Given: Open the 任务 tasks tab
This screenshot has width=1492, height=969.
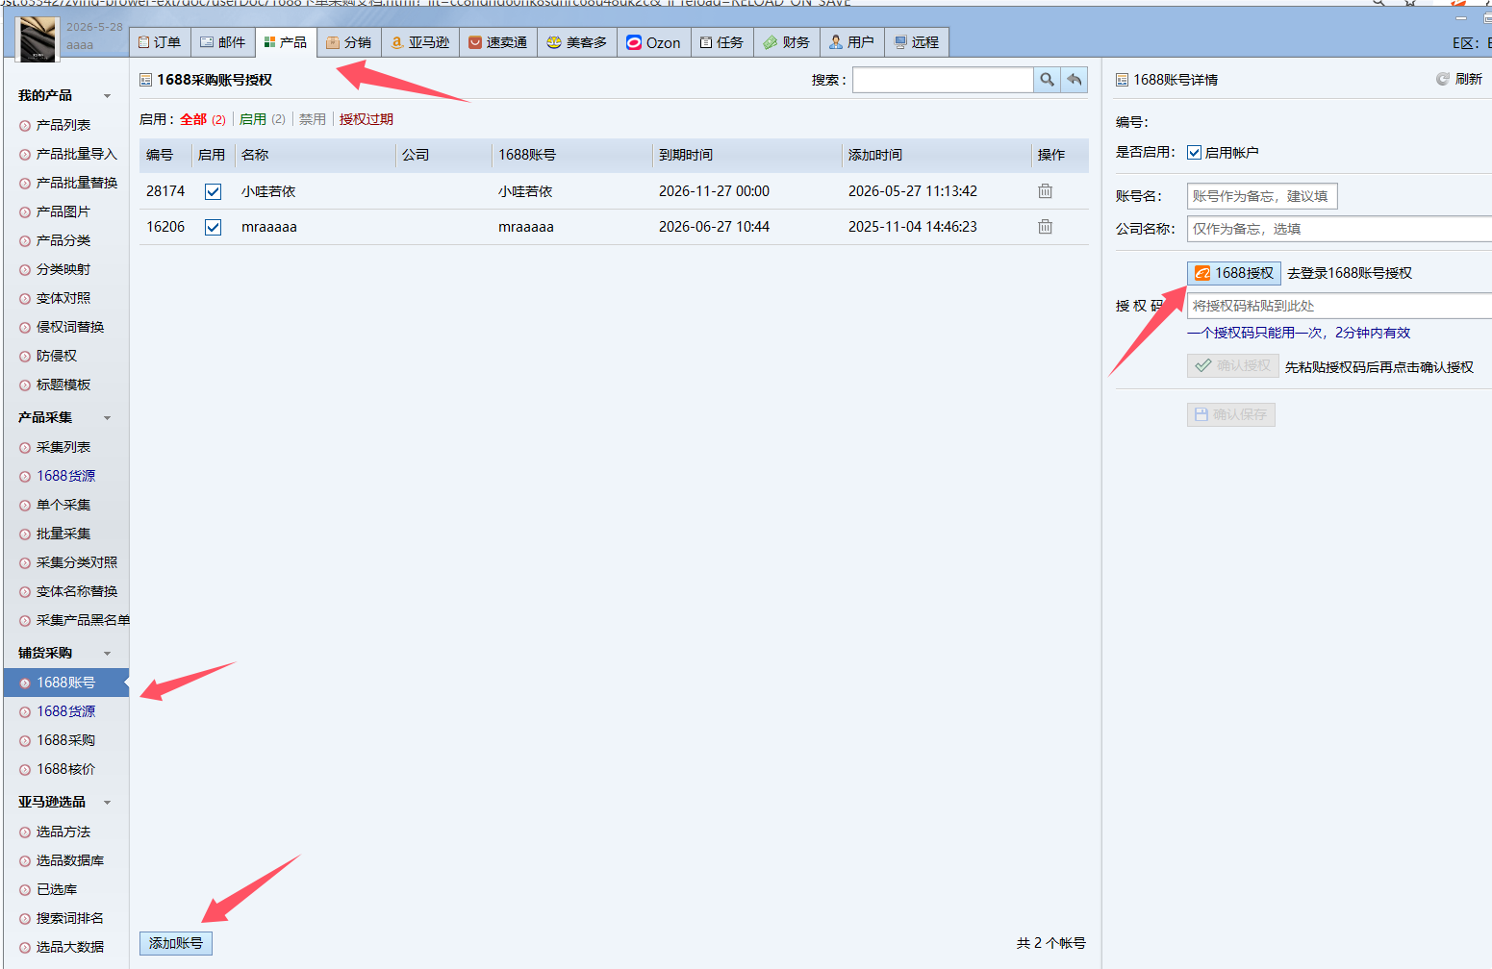Looking at the screenshot, I should click(x=722, y=42).
